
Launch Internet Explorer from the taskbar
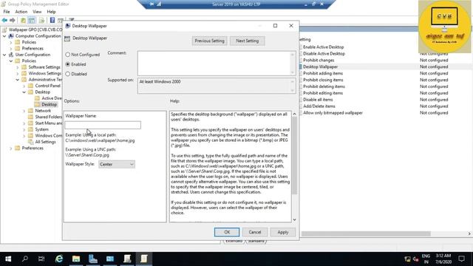click(x=59, y=259)
